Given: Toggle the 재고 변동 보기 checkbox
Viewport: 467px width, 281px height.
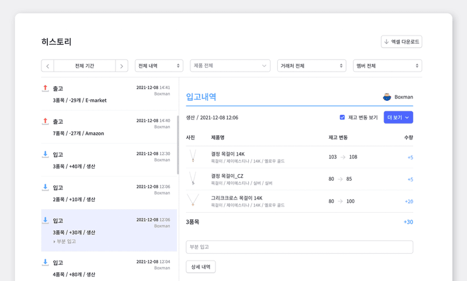Looking at the screenshot, I should 342,117.
